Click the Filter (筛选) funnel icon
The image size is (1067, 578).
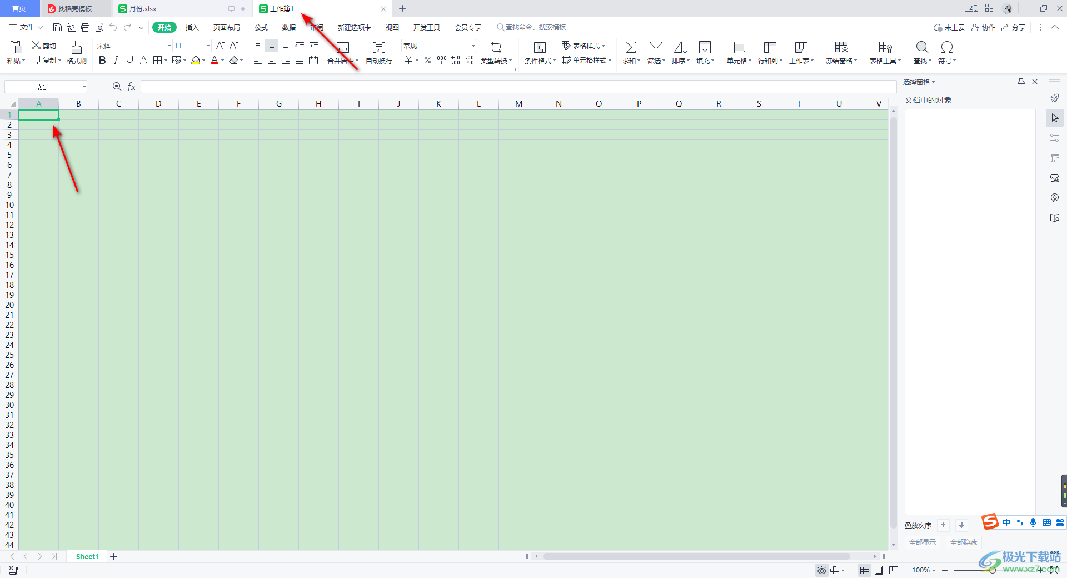pos(656,47)
